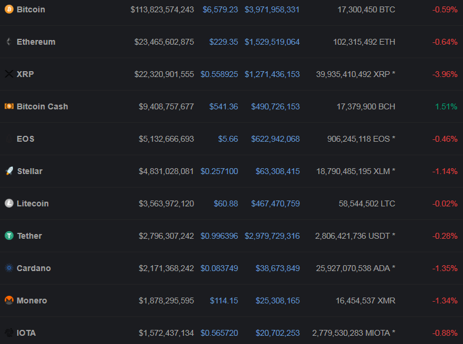
Task: Click the Bitcoin coin logo icon
Action: click(x=9, y=9)
